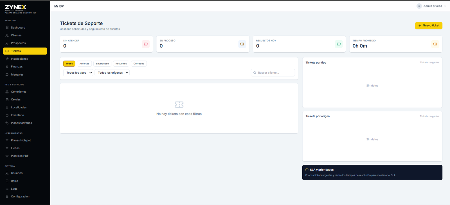
Task: Open the Todos los tipos dropdown
Action: click(x=78, y=73)
